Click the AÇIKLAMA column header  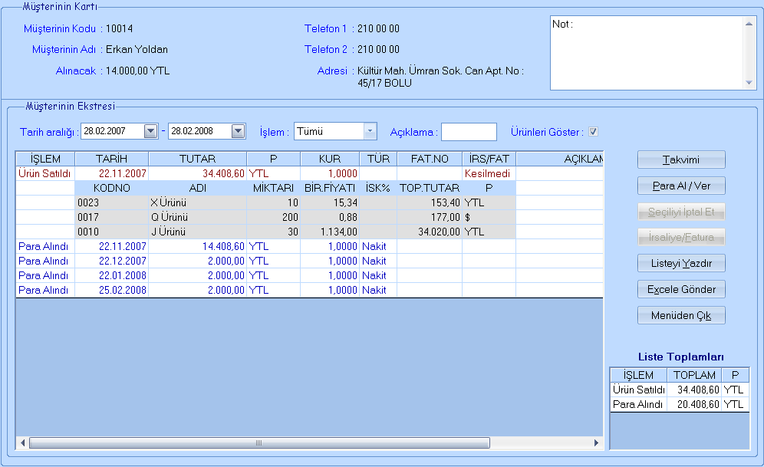[x=560, y=159]
